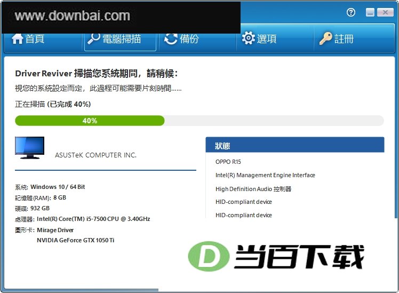Select OPPO R15 in status list
The image size is (399, 293).
click(228, 162)
